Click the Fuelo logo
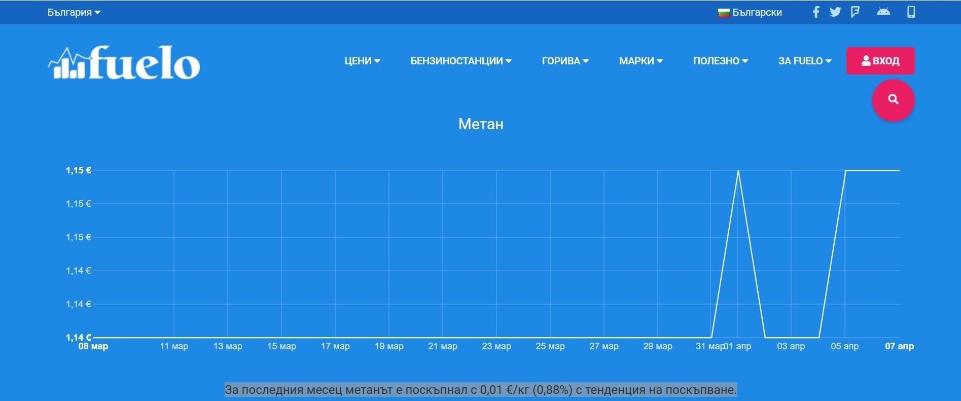961x401 pixels. coord(124,63)
